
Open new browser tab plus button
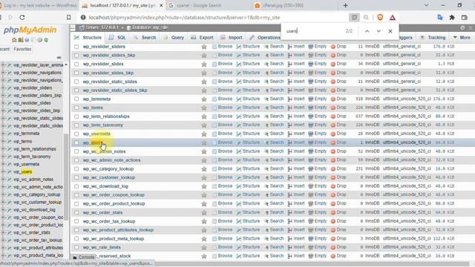point(345,5)
